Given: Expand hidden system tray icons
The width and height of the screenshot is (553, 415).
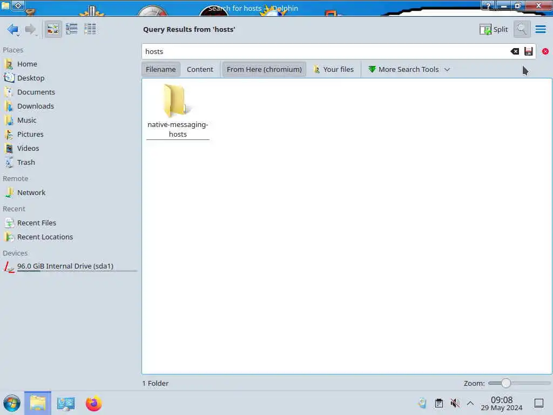Looking at the screenshot, I should (x=470, y=403).
